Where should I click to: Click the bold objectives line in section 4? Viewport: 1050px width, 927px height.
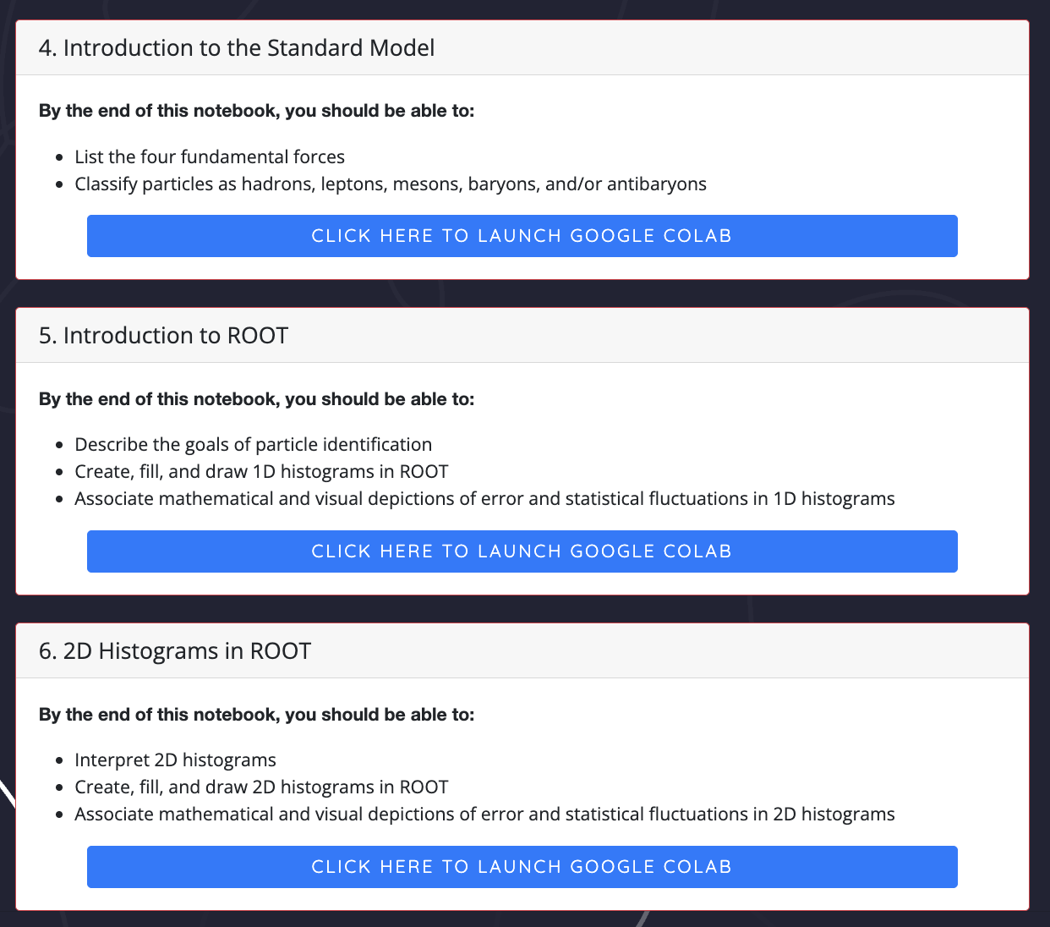coord(256,111)
